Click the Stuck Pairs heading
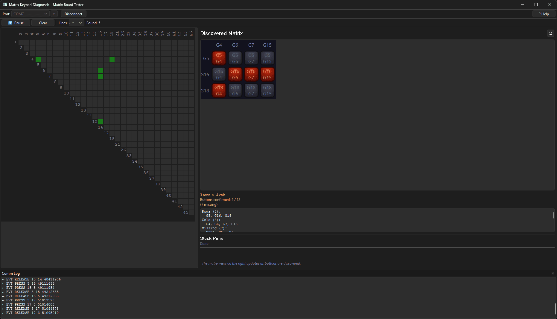Viewport: 557px width, 319px height. tap(212, 238)
